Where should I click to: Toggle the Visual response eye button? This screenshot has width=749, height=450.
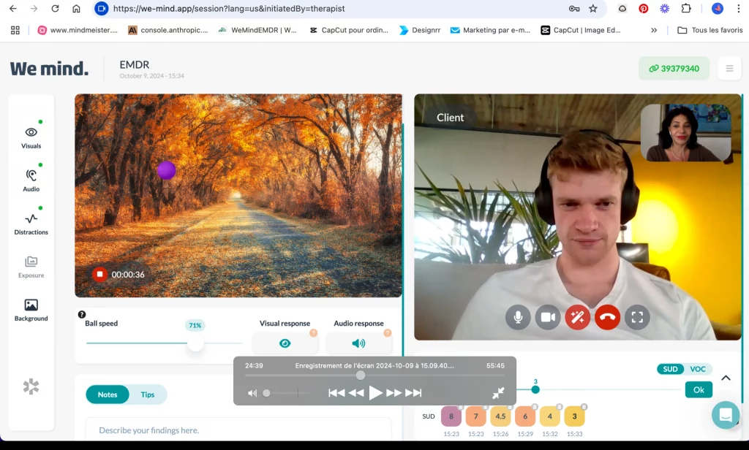[285, 343]
